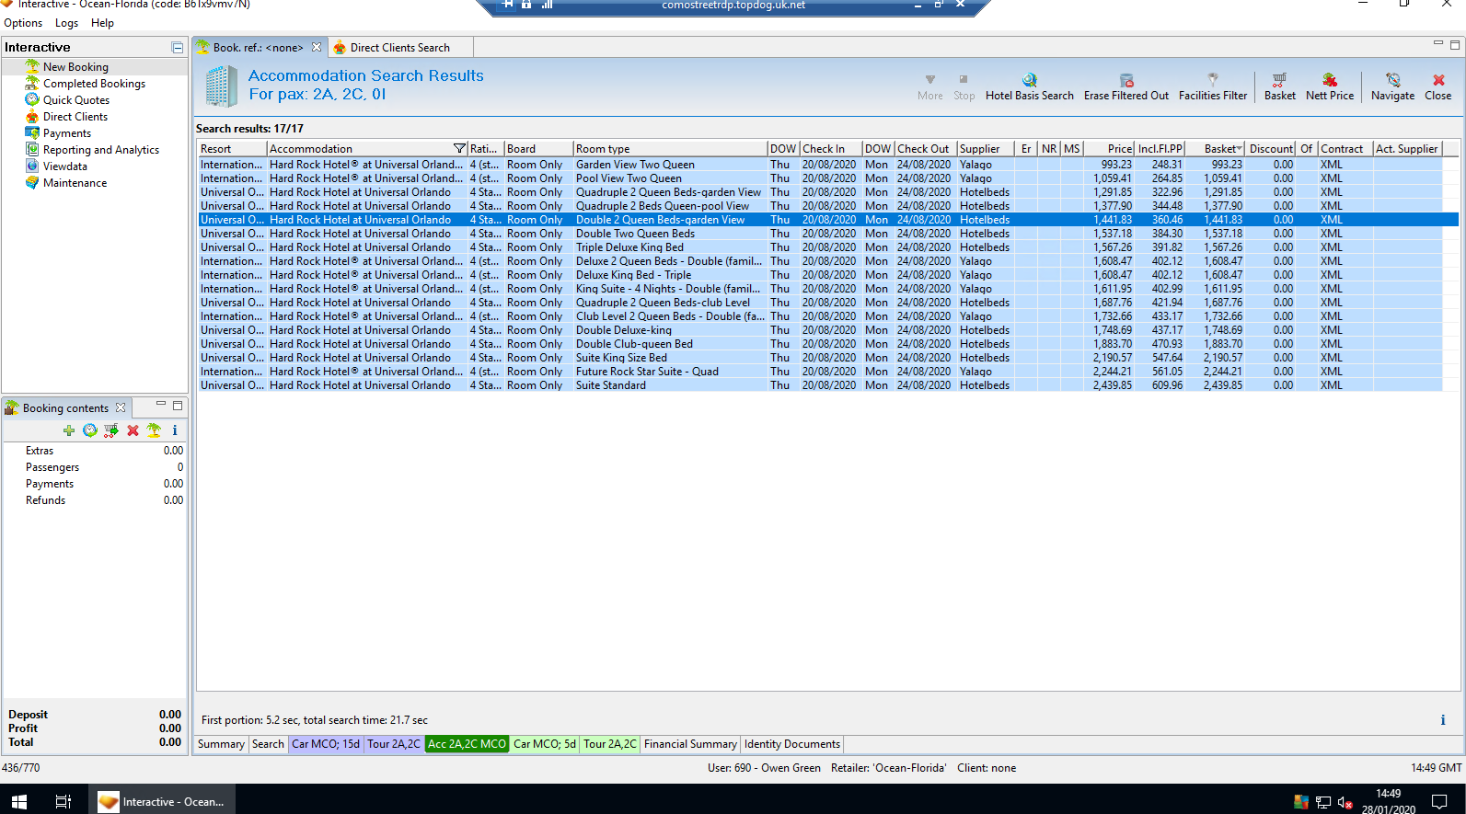Open the Options menu
The height and width of the screenshot is (814, 1466).
point(23,23)
